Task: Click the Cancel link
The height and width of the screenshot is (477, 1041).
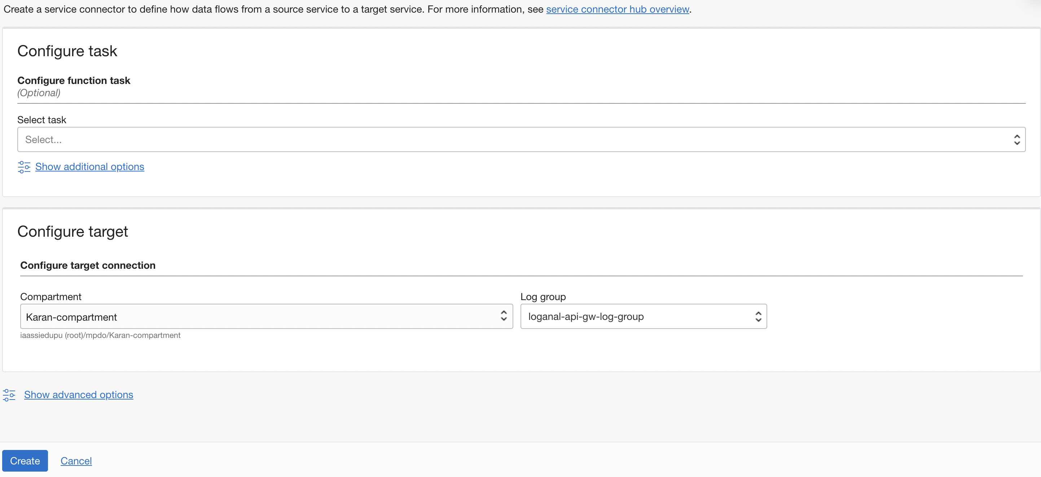Action: (76, 460)
